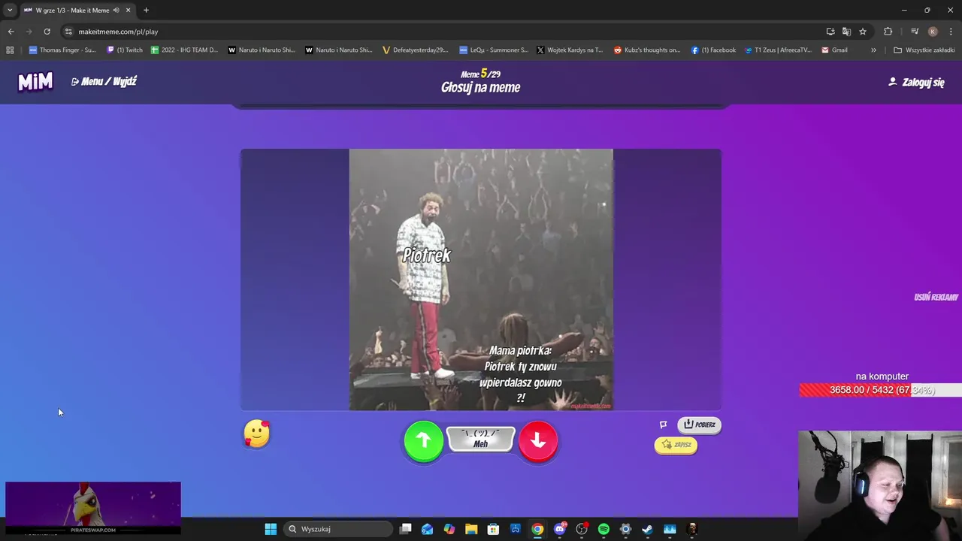Open Settings gear in taskbar

pos(625,529)
